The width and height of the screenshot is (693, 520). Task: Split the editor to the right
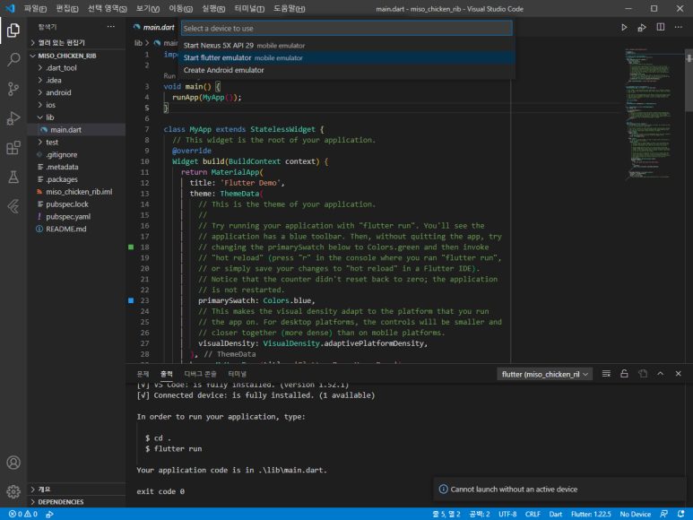coord(661,28)
